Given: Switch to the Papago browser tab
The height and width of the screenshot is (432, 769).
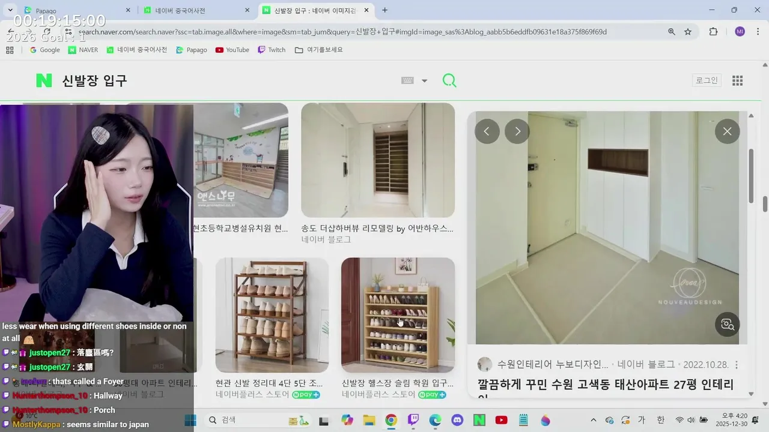Looking at the screenshot, I should (x=72, y=10).
